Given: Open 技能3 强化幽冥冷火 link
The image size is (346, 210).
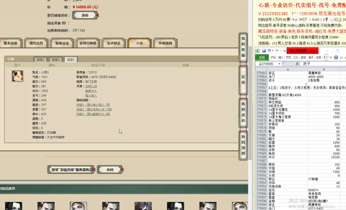Looking at the screenshot, I should click(x=93, y=114).
